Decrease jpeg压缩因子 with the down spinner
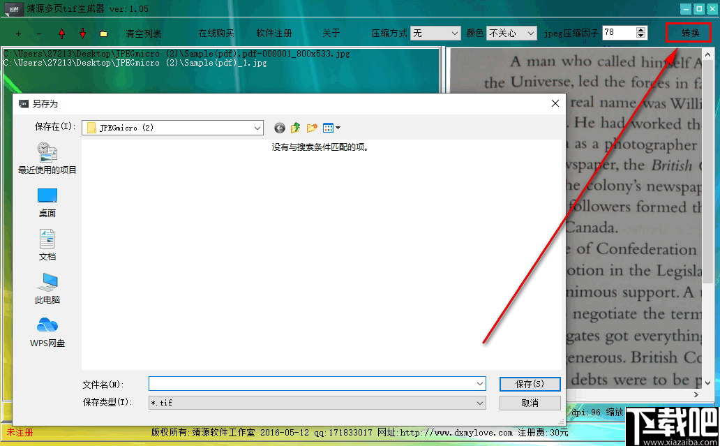720x446 pixels. click(641, 36)
